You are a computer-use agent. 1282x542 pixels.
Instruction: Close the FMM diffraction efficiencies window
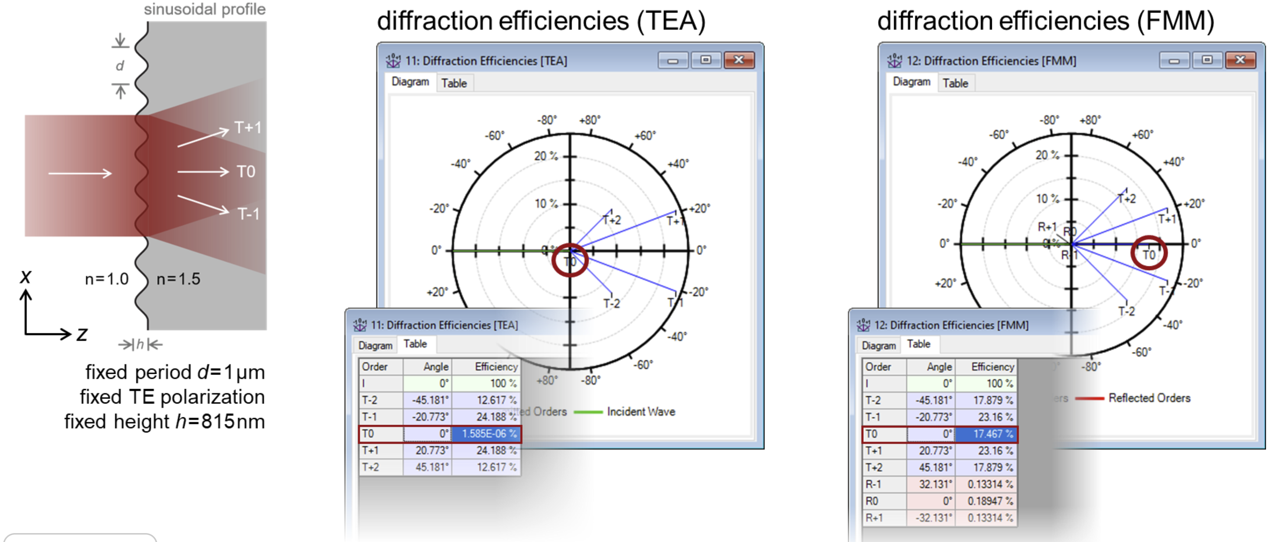[x=1240, y=61]
